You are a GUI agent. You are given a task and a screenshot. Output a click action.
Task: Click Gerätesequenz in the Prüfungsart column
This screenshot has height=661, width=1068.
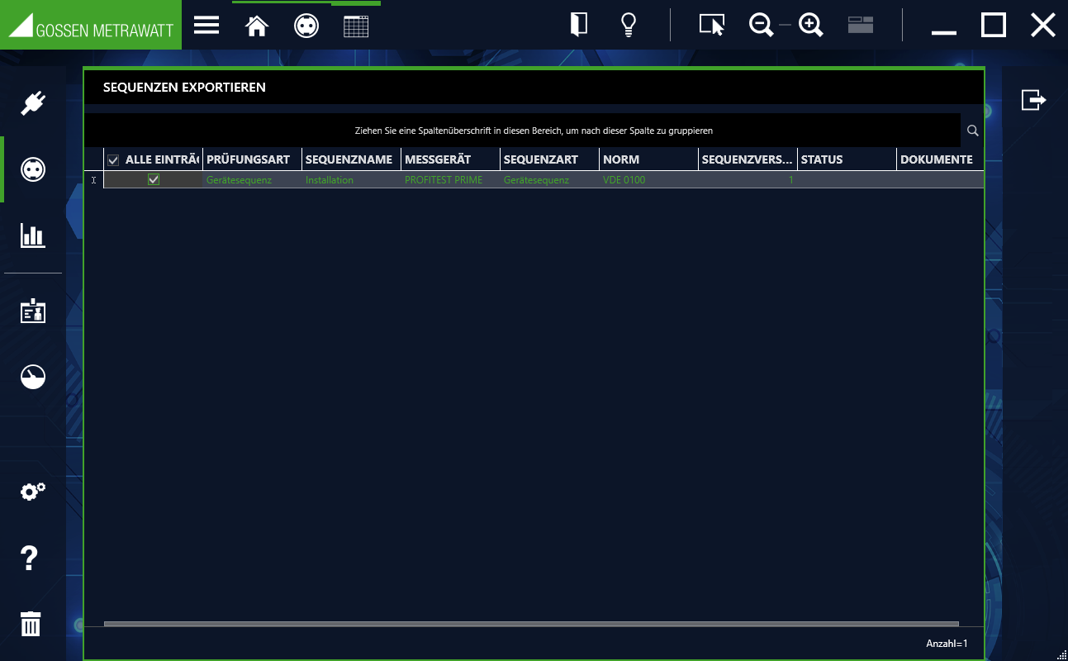pyautogui.click(x=252, y=180)
